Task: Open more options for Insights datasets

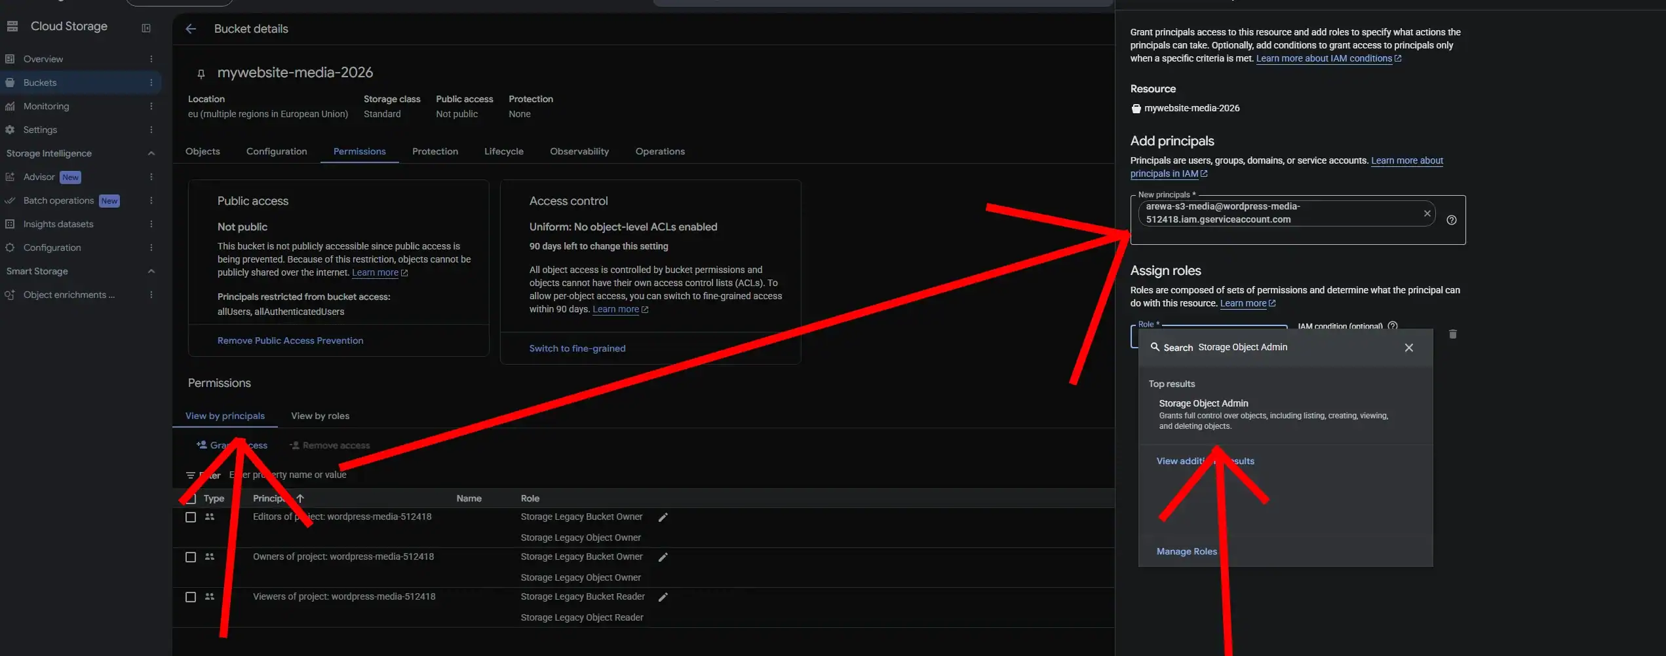Action: coord(151,224)
